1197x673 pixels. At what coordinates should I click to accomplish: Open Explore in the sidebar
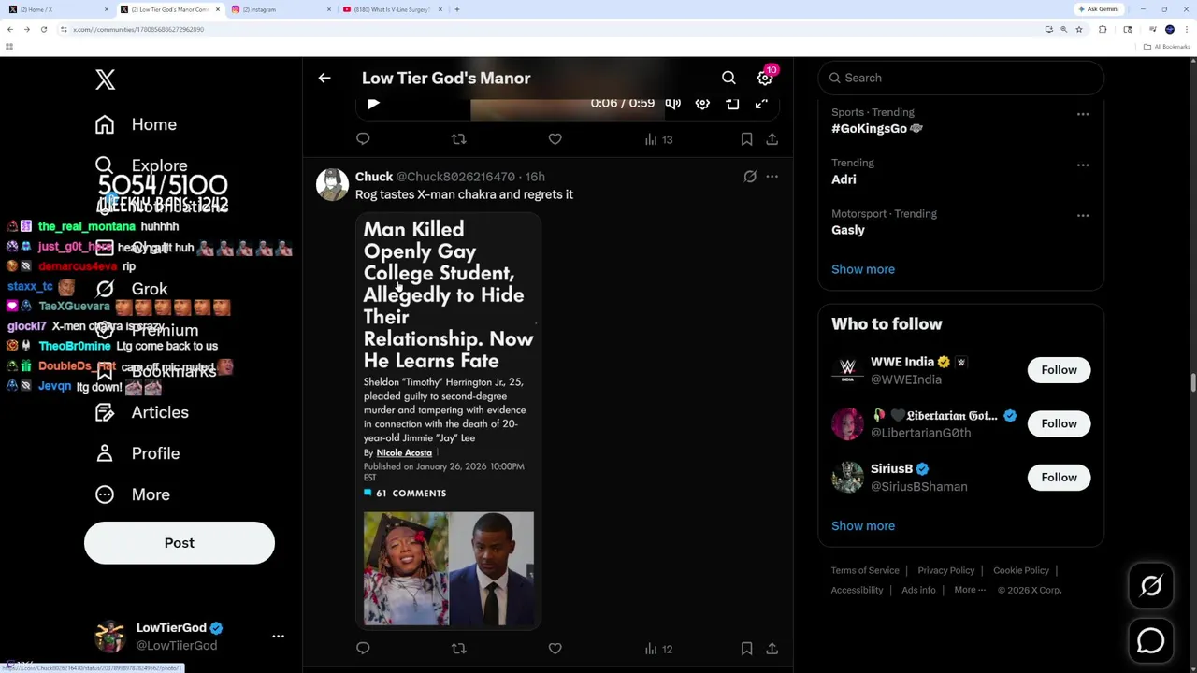click(141, 165)
